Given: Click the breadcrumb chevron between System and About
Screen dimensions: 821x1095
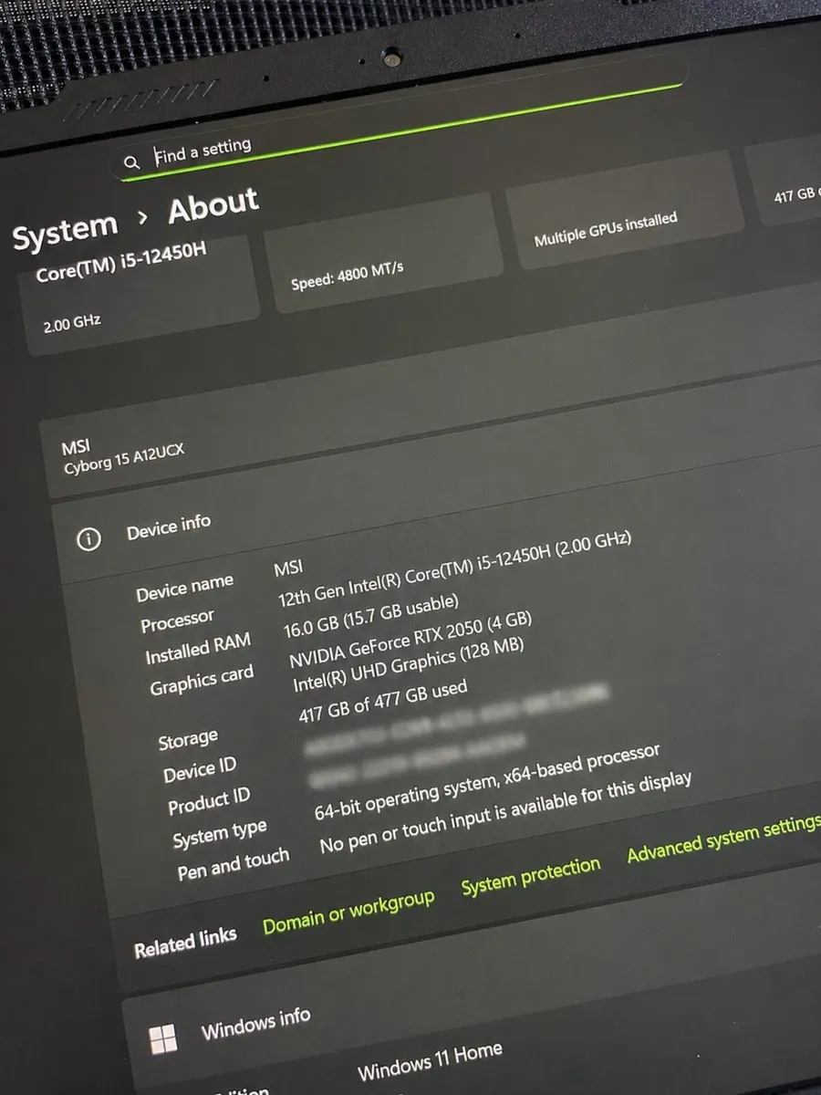Looking at the screenshot, I should tap(143, 218).
